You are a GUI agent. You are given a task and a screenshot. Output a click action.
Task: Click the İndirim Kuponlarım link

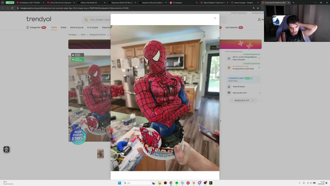(239, 13)
